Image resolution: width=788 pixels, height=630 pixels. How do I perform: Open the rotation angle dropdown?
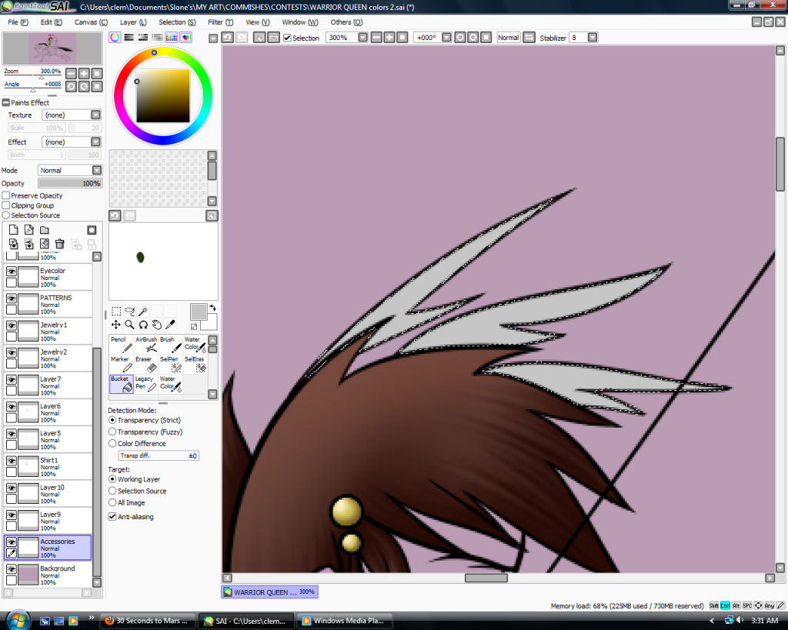coord(446,38)
